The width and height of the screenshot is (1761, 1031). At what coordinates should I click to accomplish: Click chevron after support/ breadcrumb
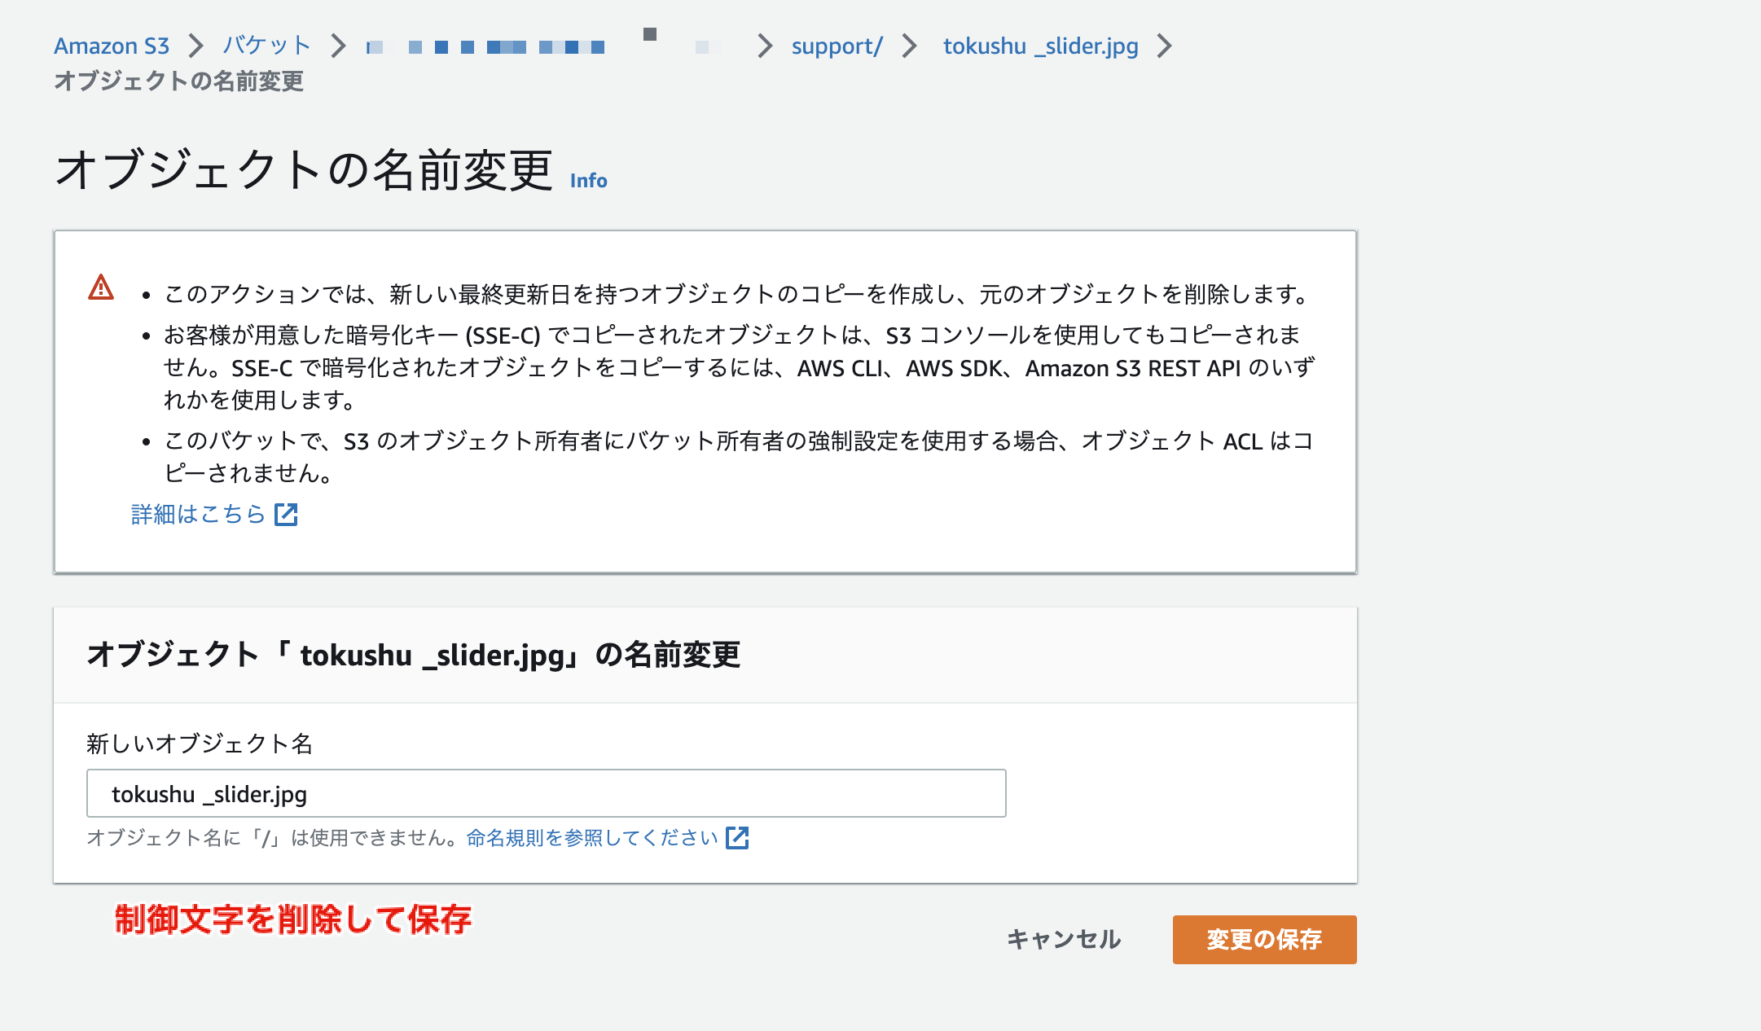[910, 46]
